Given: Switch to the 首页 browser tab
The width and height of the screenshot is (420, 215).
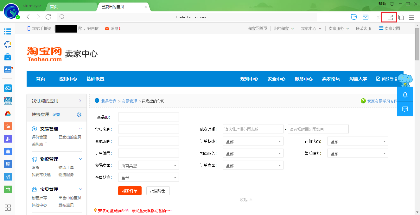Looking at the screenshot, I should tap(71, 7).
